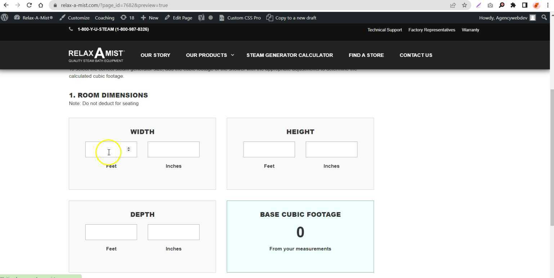
Task: Go to Steam Generator Calculator page
Action: (x=290, y=55)
